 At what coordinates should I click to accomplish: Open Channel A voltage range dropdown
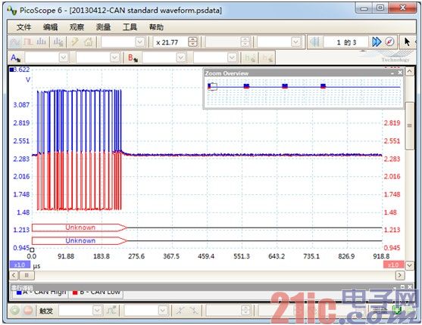(x=63, y=57)
